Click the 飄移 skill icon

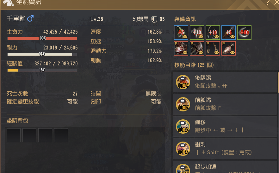click(x=183, y=126)
